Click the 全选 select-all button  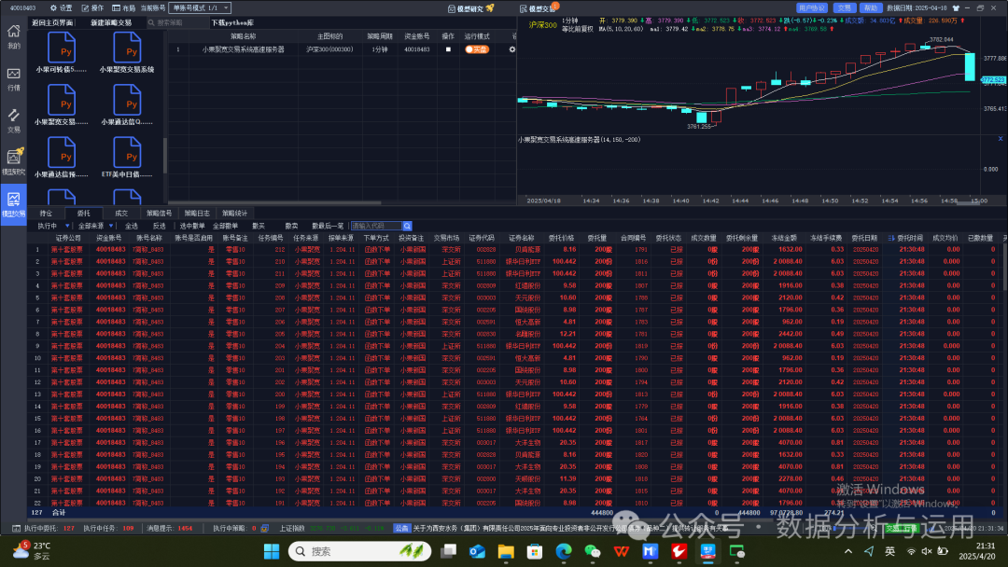coord(132,226)
